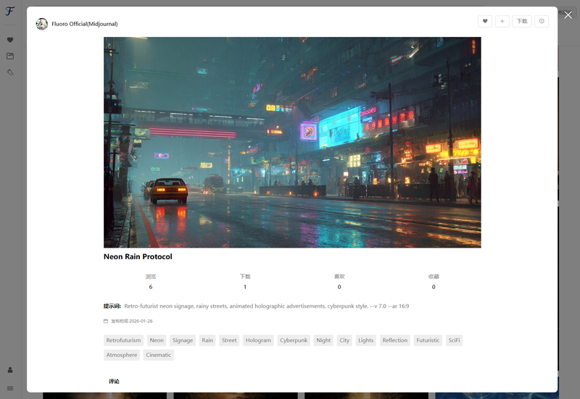The image size is (580, 399).
Task: Open the user profile icon in sidebar
Action: pyautogui.click(x=10, y=370)
